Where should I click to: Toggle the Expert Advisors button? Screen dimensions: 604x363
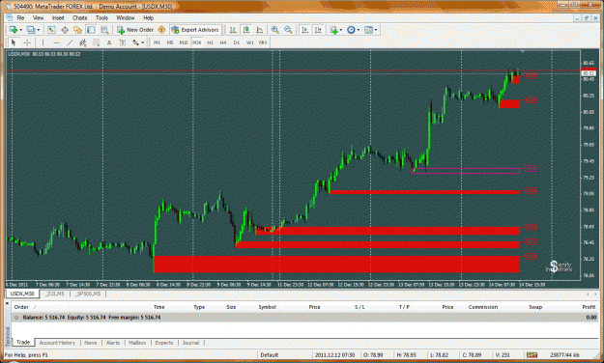click(x=195, y=30)
